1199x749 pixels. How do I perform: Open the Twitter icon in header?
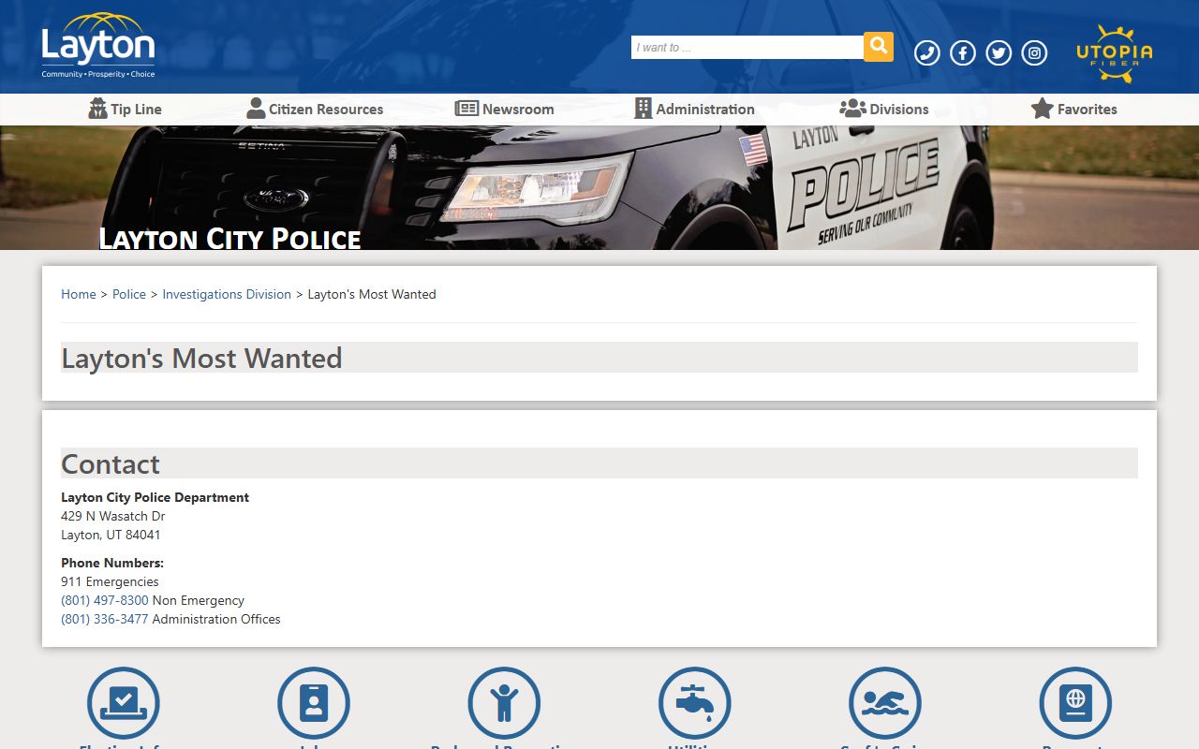(999, 53)
